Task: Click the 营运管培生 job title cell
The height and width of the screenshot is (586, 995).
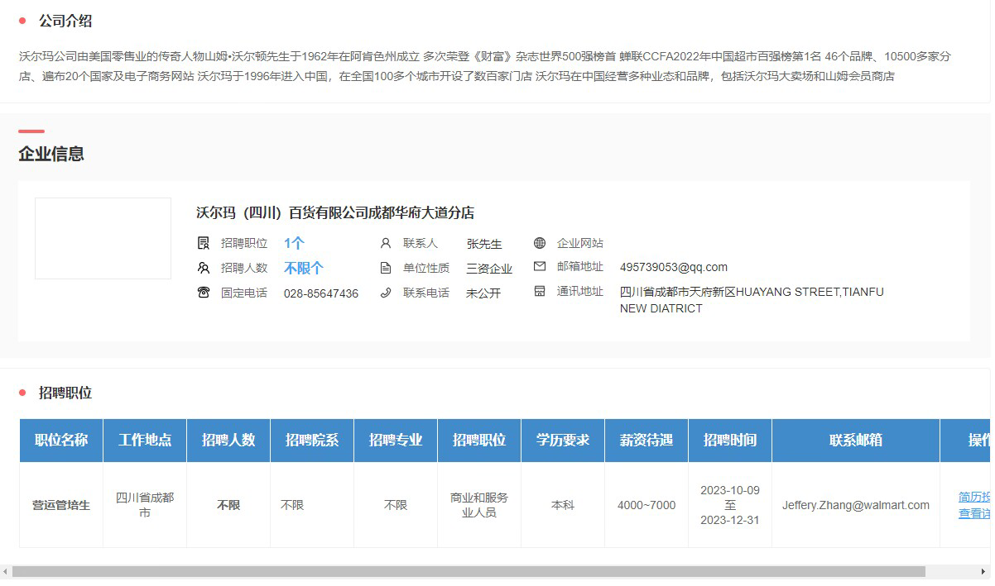Action: pos(61,505)
